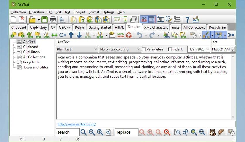
Task: Select the Clipboard clip in tree
Action: (x=30, y=47)
